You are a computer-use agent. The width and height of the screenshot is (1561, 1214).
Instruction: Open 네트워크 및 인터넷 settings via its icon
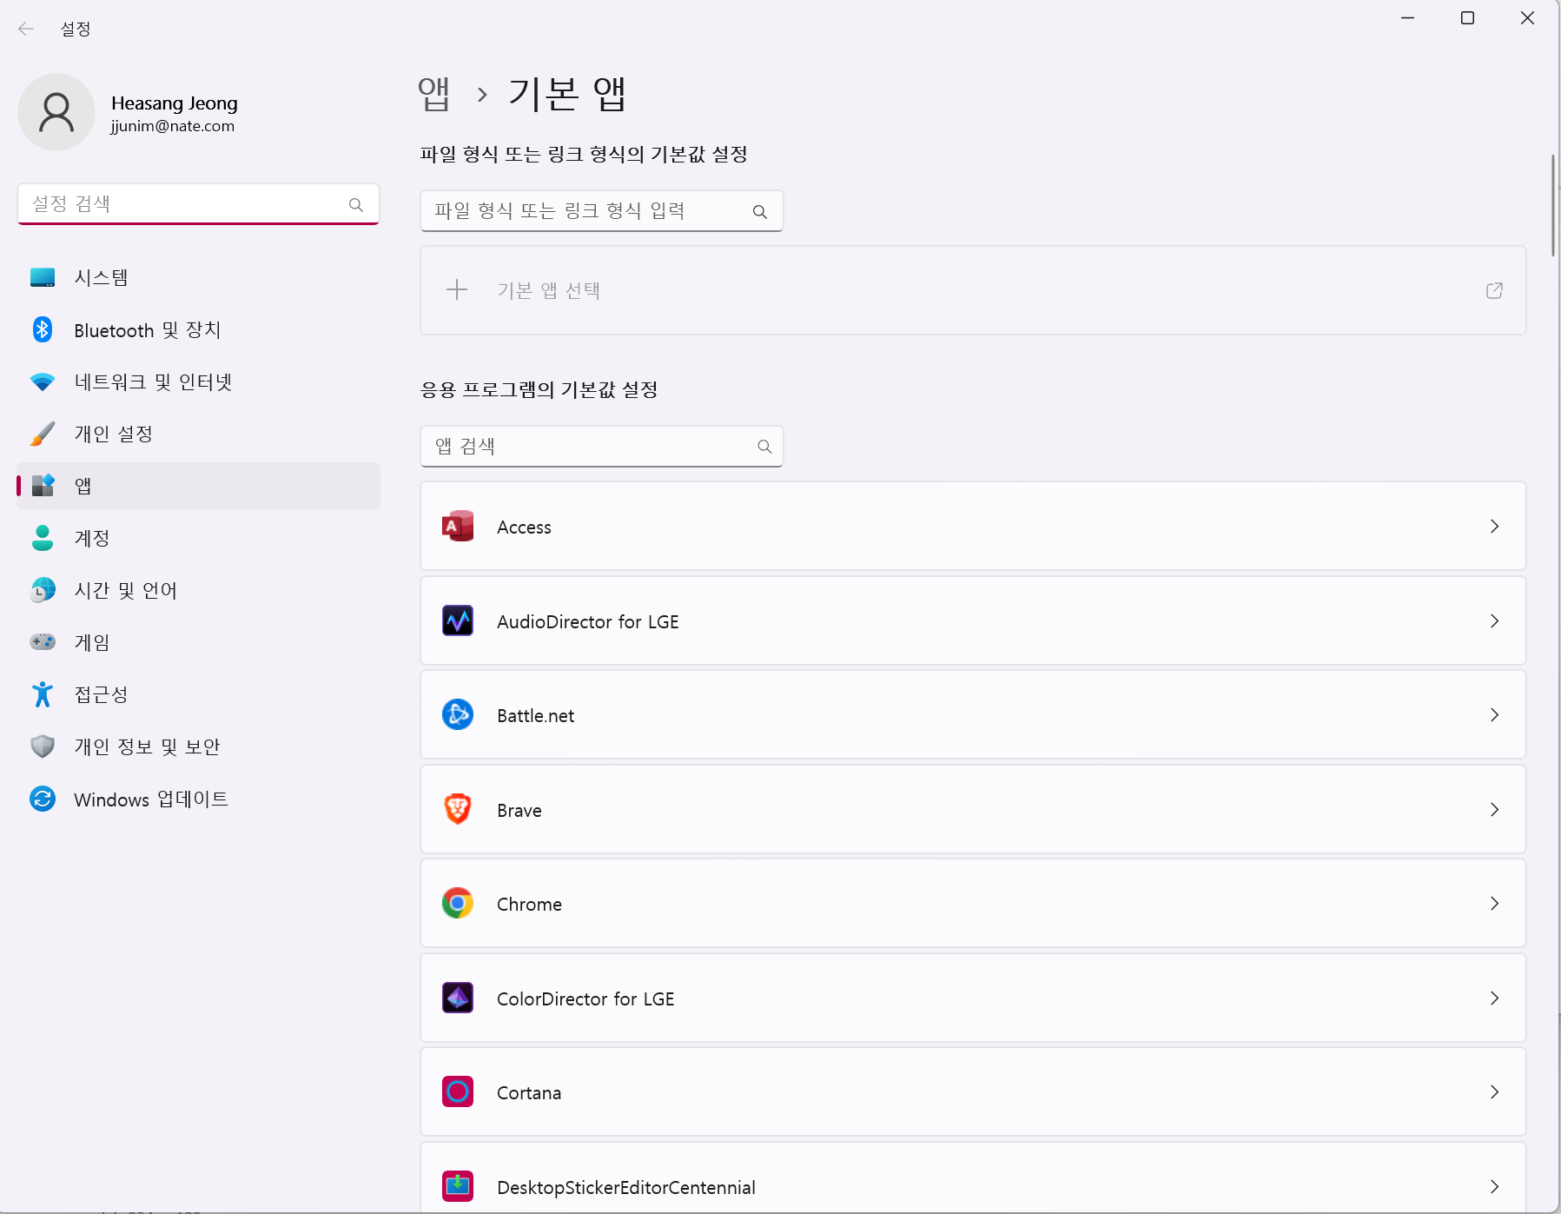(42, 381)
